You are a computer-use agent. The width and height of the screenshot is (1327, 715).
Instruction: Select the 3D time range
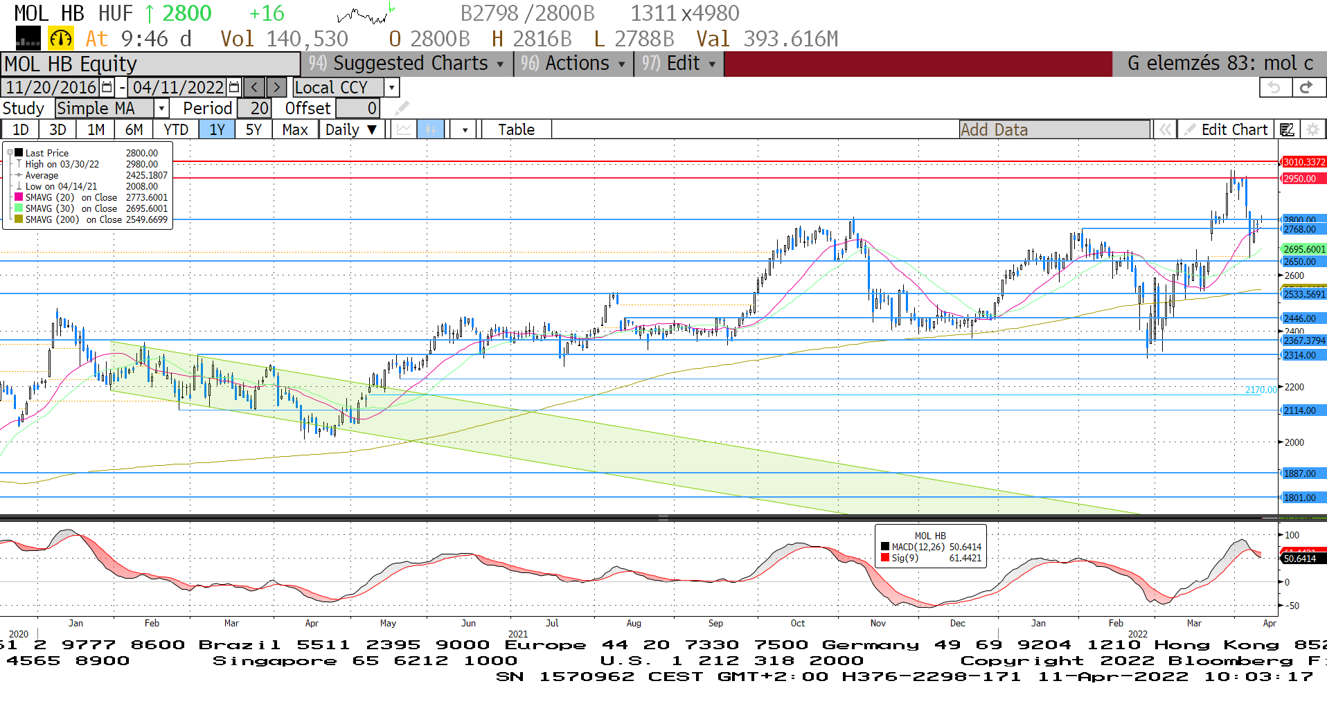pyautogui.click(x=58, y=129)
